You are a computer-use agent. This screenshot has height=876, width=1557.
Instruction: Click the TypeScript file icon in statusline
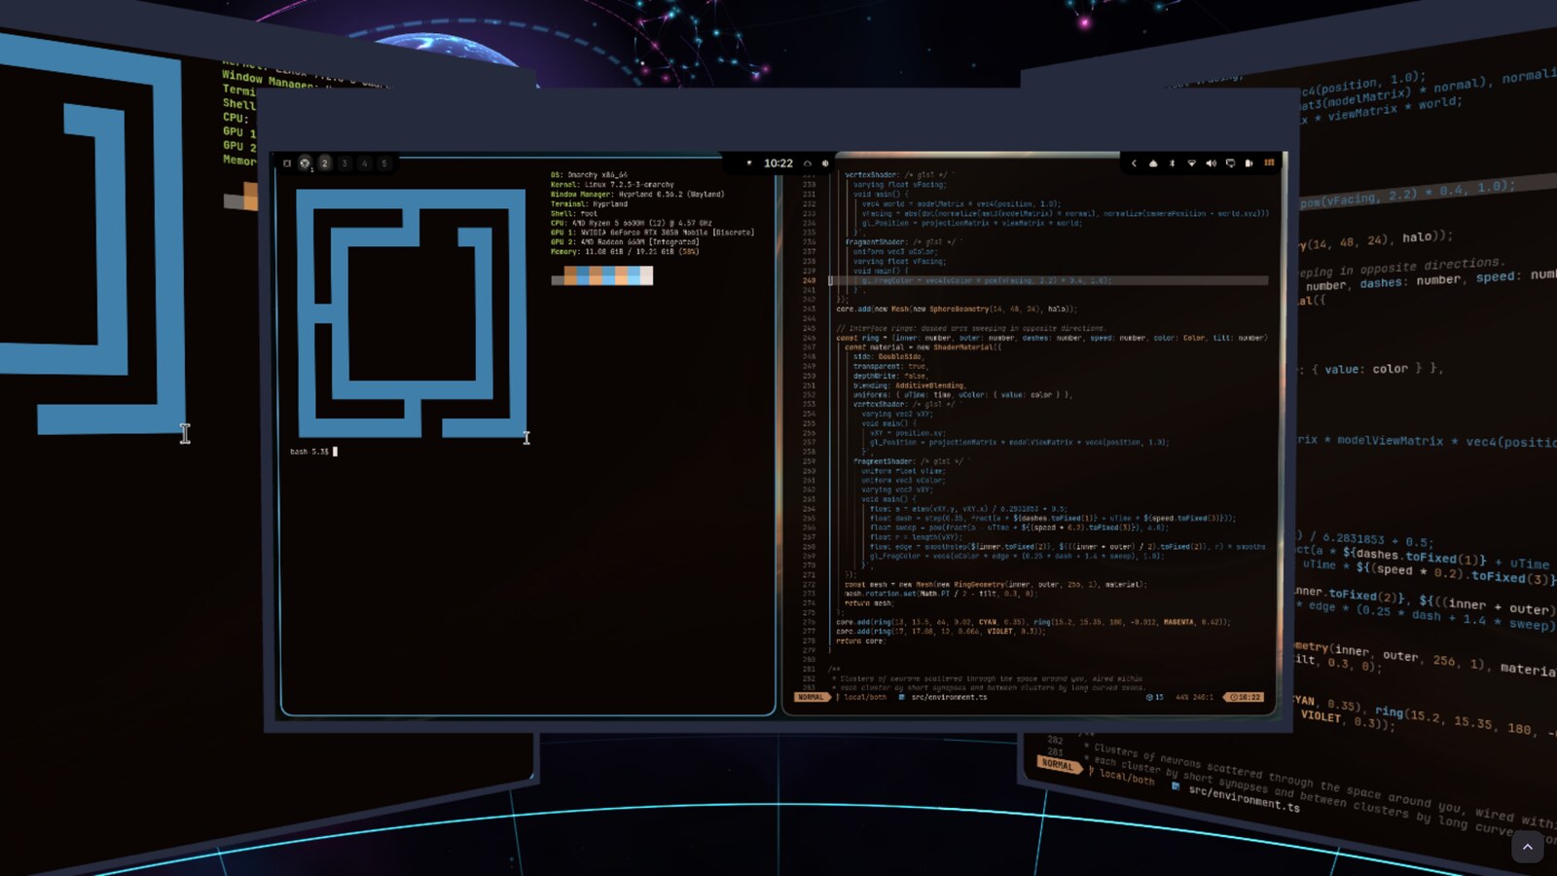(901, 697)
